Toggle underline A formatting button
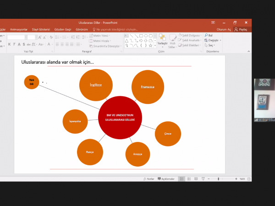Viewport: 275px width, 206px height. [19, 44]
